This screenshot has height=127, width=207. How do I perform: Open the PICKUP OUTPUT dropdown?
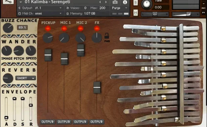[47, 122]
